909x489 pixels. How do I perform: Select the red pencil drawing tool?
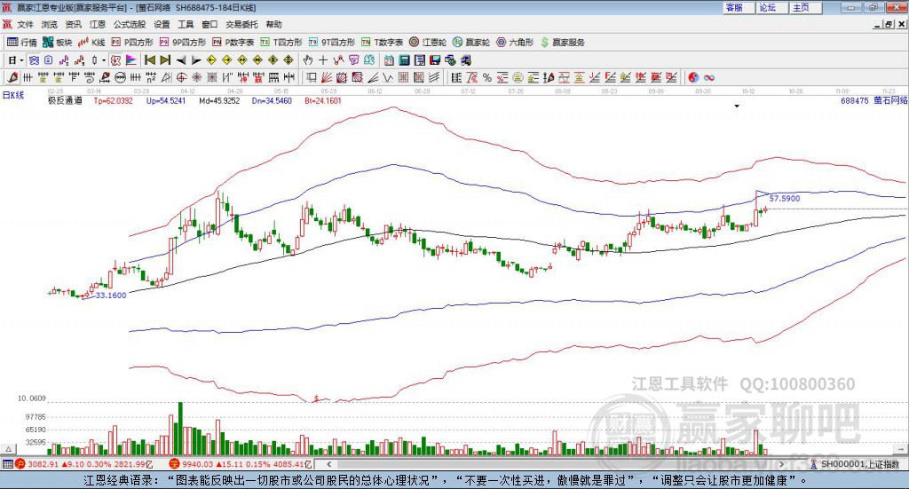pyautogui.click(x=12, y=77)
